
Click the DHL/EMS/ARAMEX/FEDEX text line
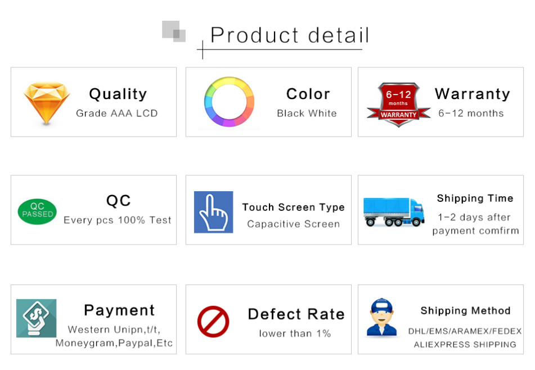pyautogui.click(x=465, y=331)
